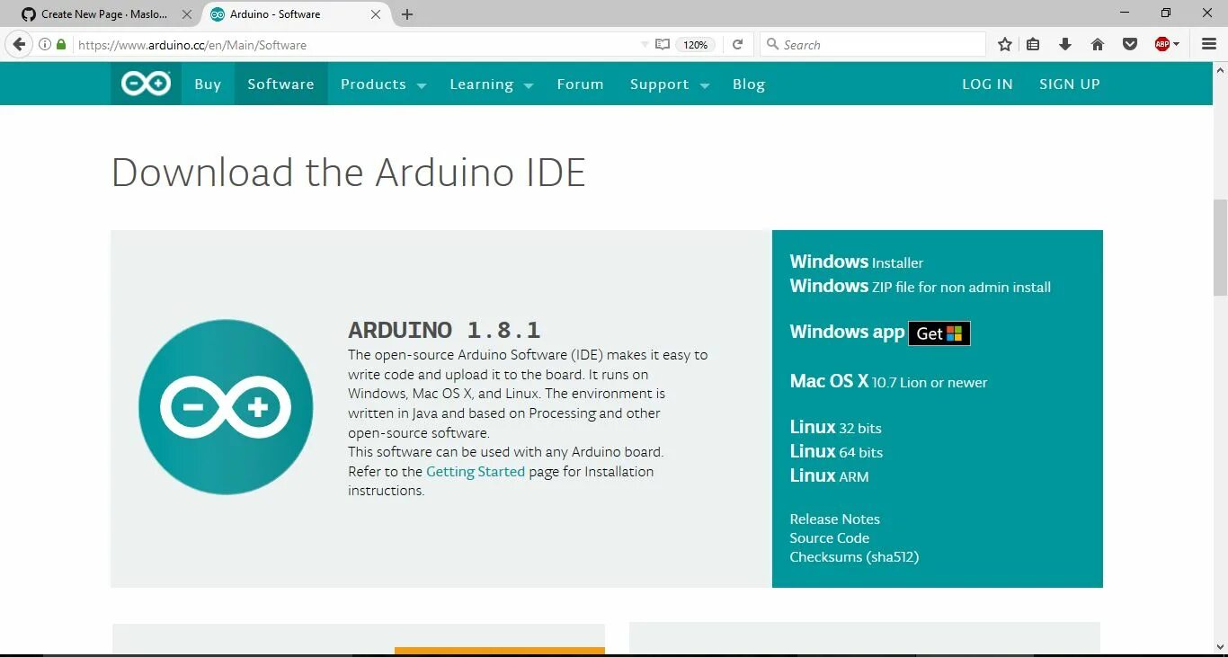Bookmark this page with star icon
The image size is (1228, 657).
click(1005, 44)
